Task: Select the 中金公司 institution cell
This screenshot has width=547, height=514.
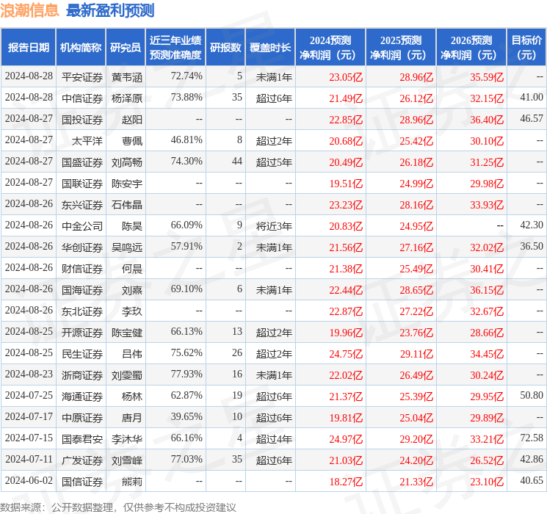Action: pos(82,225)
